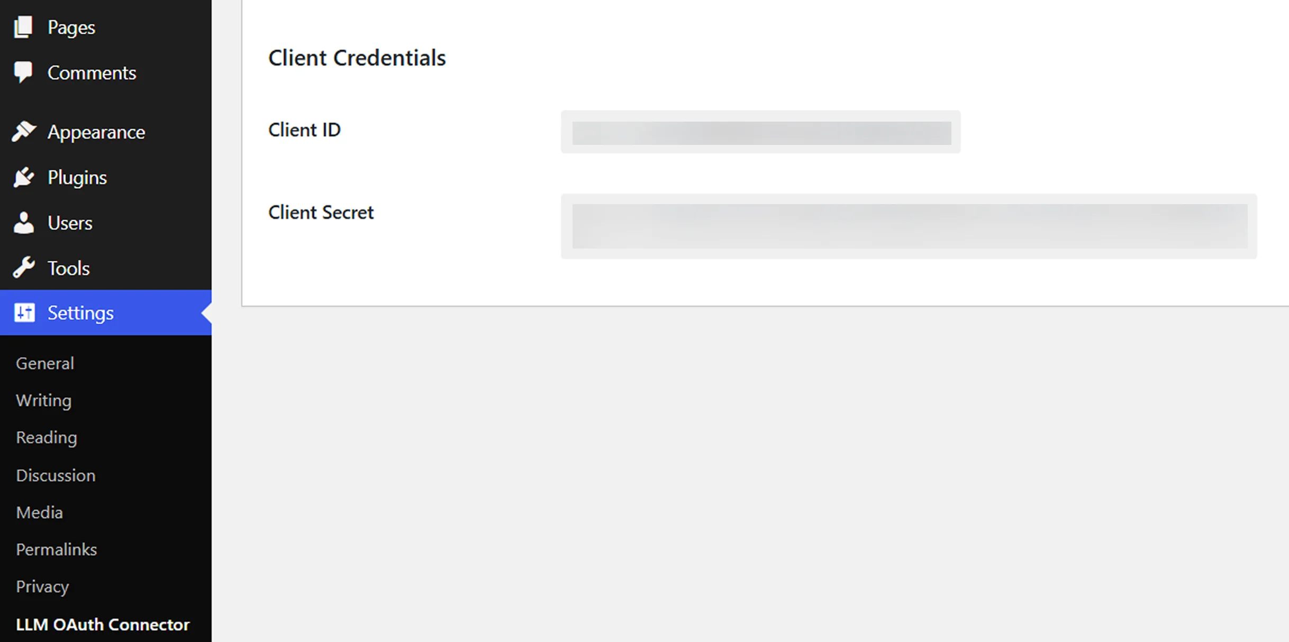The width and height of the screenshot is (1289, 642).
Task: Open Discussion settings
Action: [56, 475]
